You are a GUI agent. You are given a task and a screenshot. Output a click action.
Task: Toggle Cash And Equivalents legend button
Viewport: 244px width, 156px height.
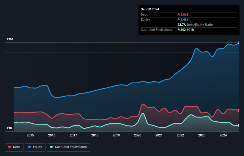click(x=68, y=147)
